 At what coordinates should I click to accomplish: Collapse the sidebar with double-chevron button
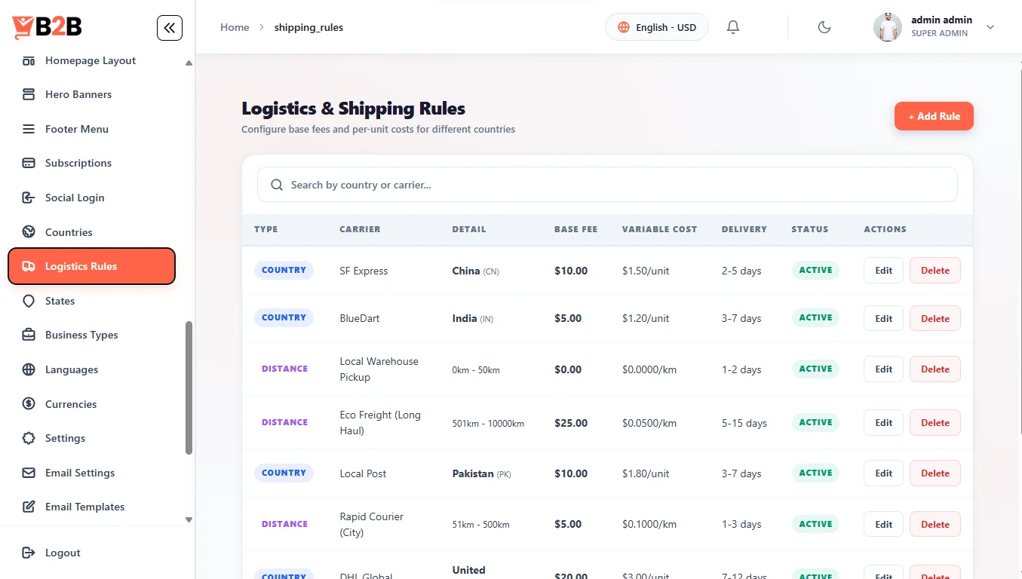[170, 28]
